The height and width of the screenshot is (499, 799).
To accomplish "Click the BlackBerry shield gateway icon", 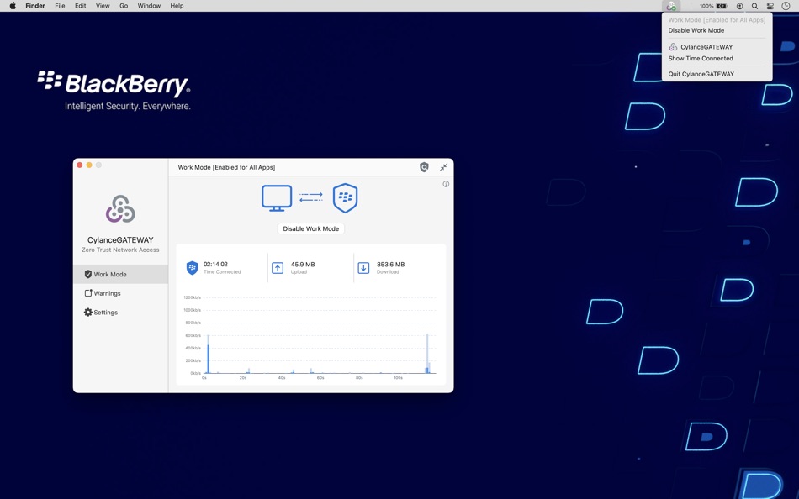I will tap(345, 197).
